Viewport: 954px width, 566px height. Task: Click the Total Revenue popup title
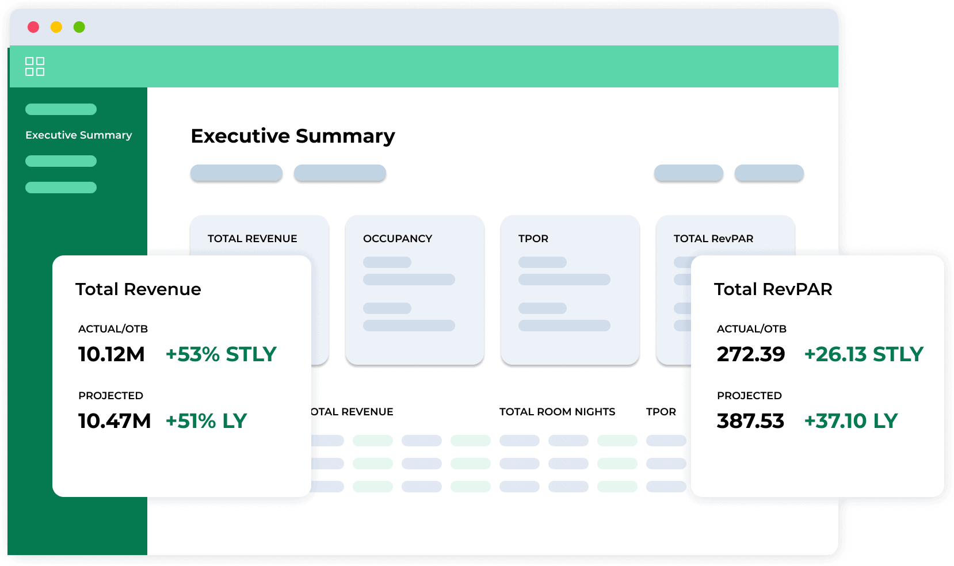pyautogui.click(x=138, y=289)
